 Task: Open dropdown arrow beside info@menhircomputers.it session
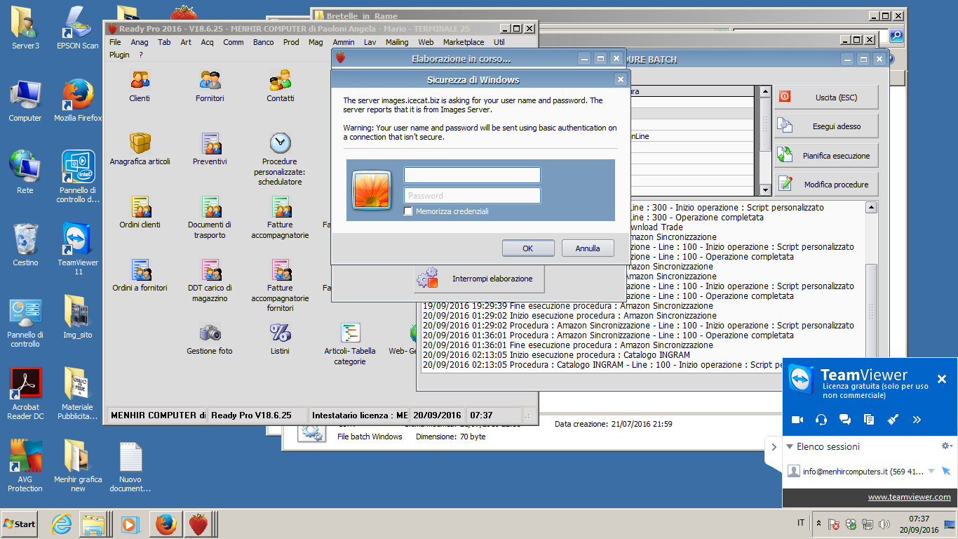click(x=931, y=472)
